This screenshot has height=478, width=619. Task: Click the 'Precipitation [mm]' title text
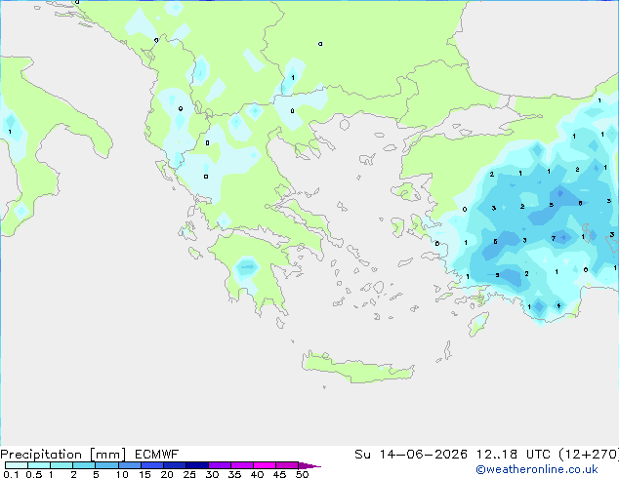point(63,455)
